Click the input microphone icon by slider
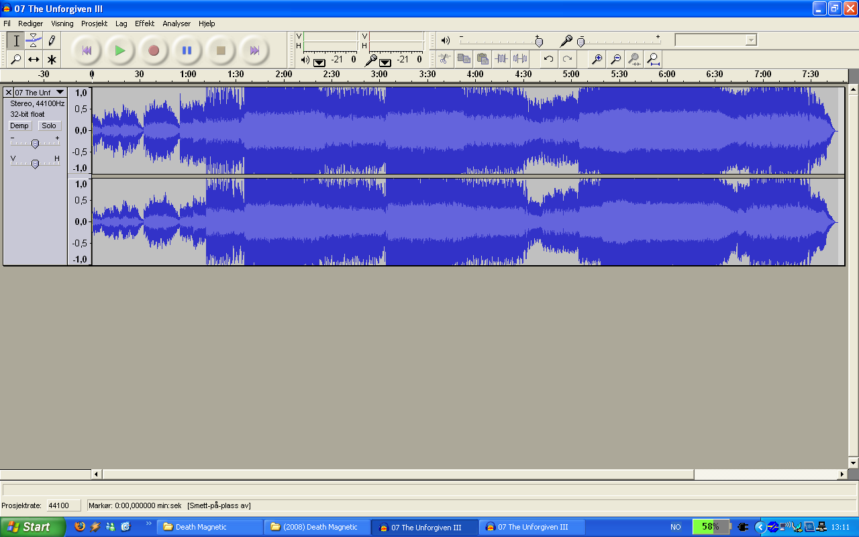The width and height of the screenshot is (859, 537). coord(566,41)
